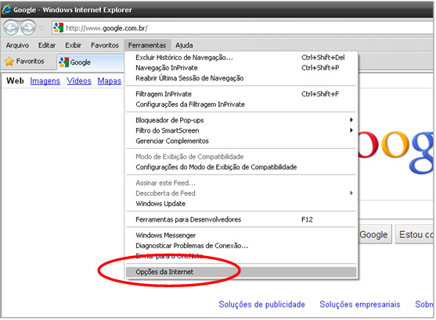The image size is (436, 320).
Task: Choose Windows Update
Action: pyautogui.click(x=241, y=204)
